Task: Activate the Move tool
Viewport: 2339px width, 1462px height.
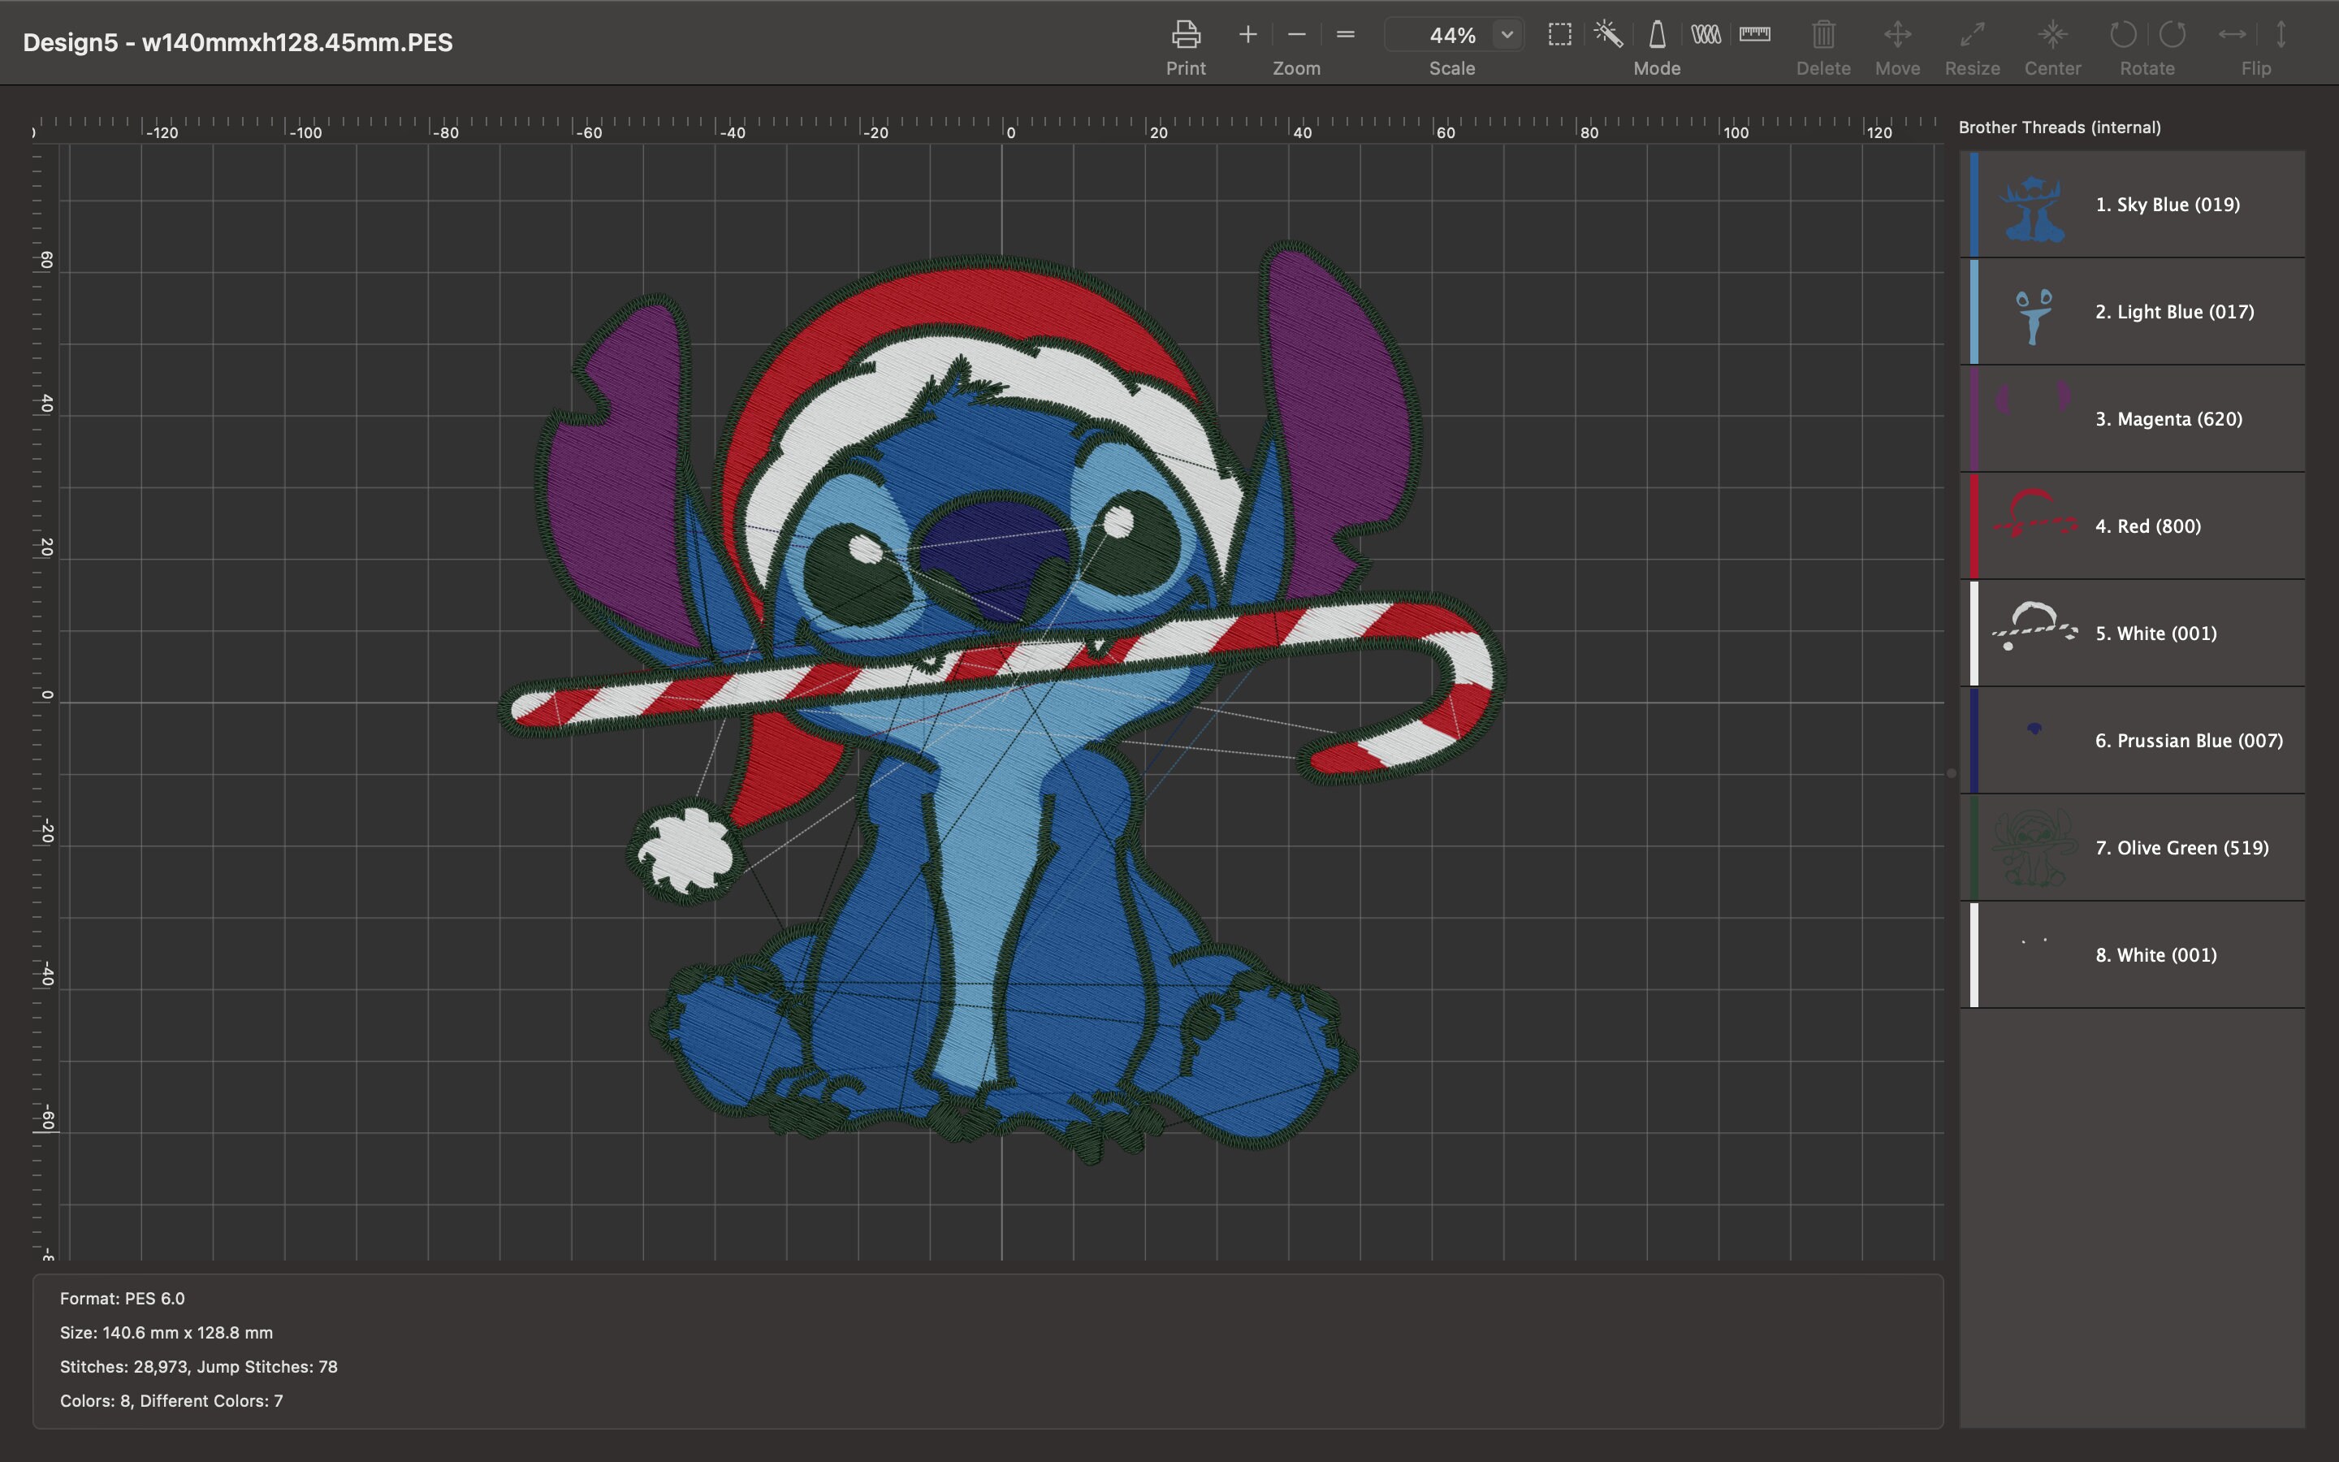Action: pos(1897,35)
